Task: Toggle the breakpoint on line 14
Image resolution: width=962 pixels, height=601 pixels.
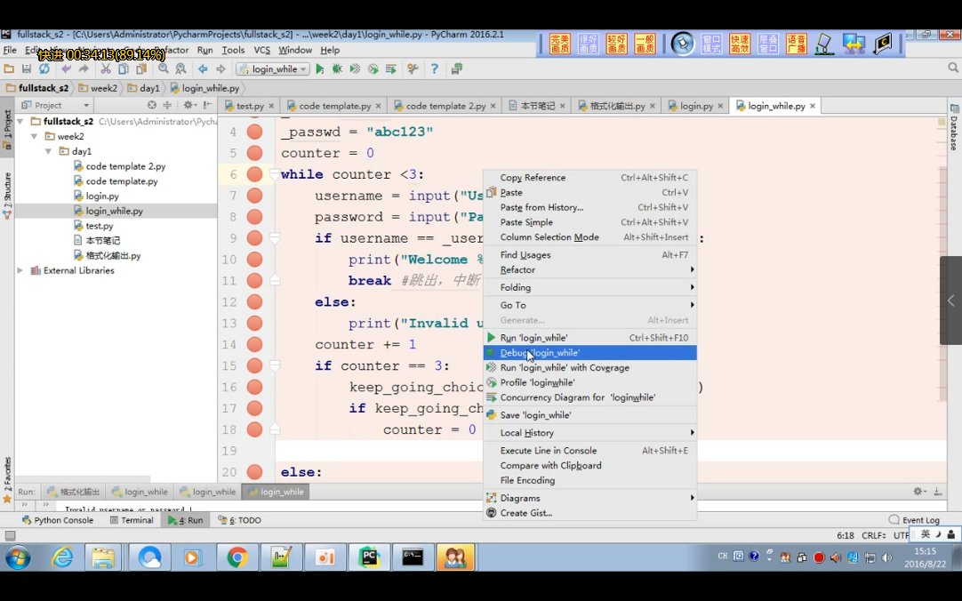Action: 254,345
